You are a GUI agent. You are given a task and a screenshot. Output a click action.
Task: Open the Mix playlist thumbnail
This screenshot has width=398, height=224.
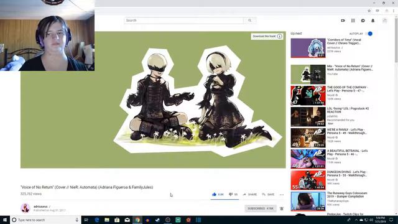(308, 74)
